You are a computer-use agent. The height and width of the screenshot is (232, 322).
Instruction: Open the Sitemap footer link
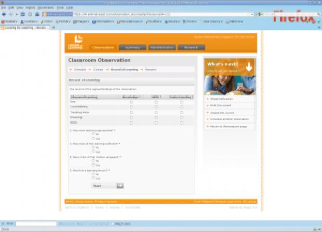(114, 208)
